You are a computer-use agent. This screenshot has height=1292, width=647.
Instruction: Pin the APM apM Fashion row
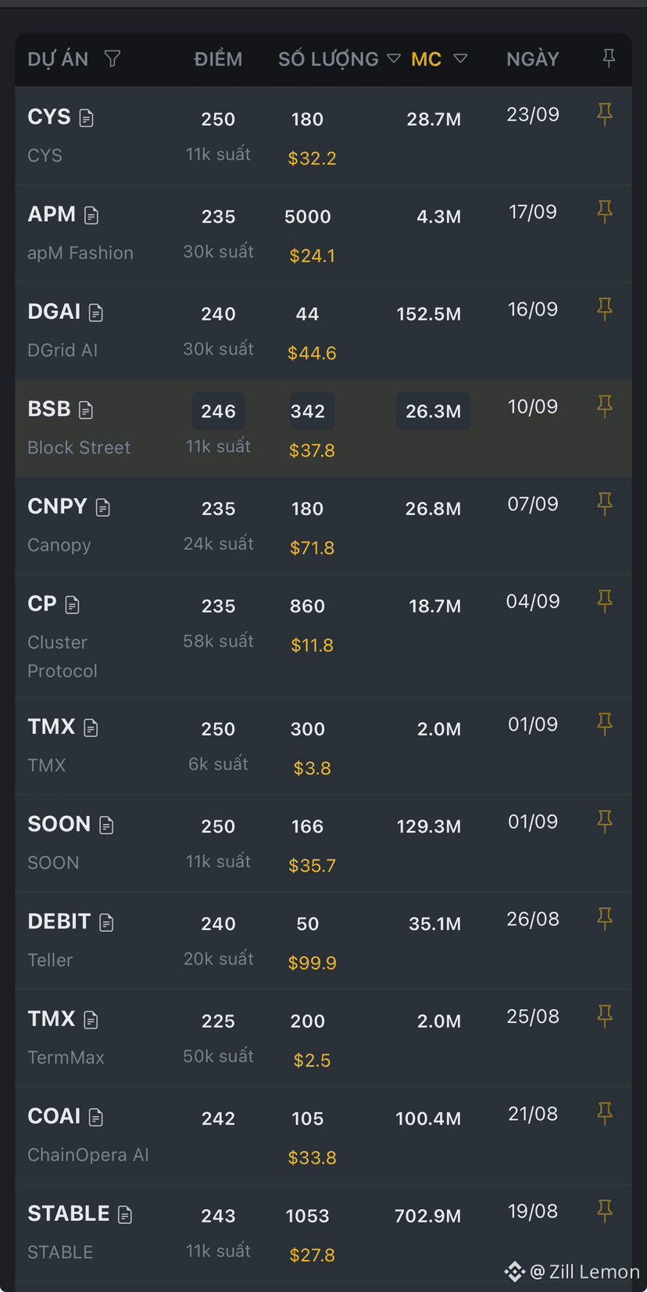tap(605, 212)
